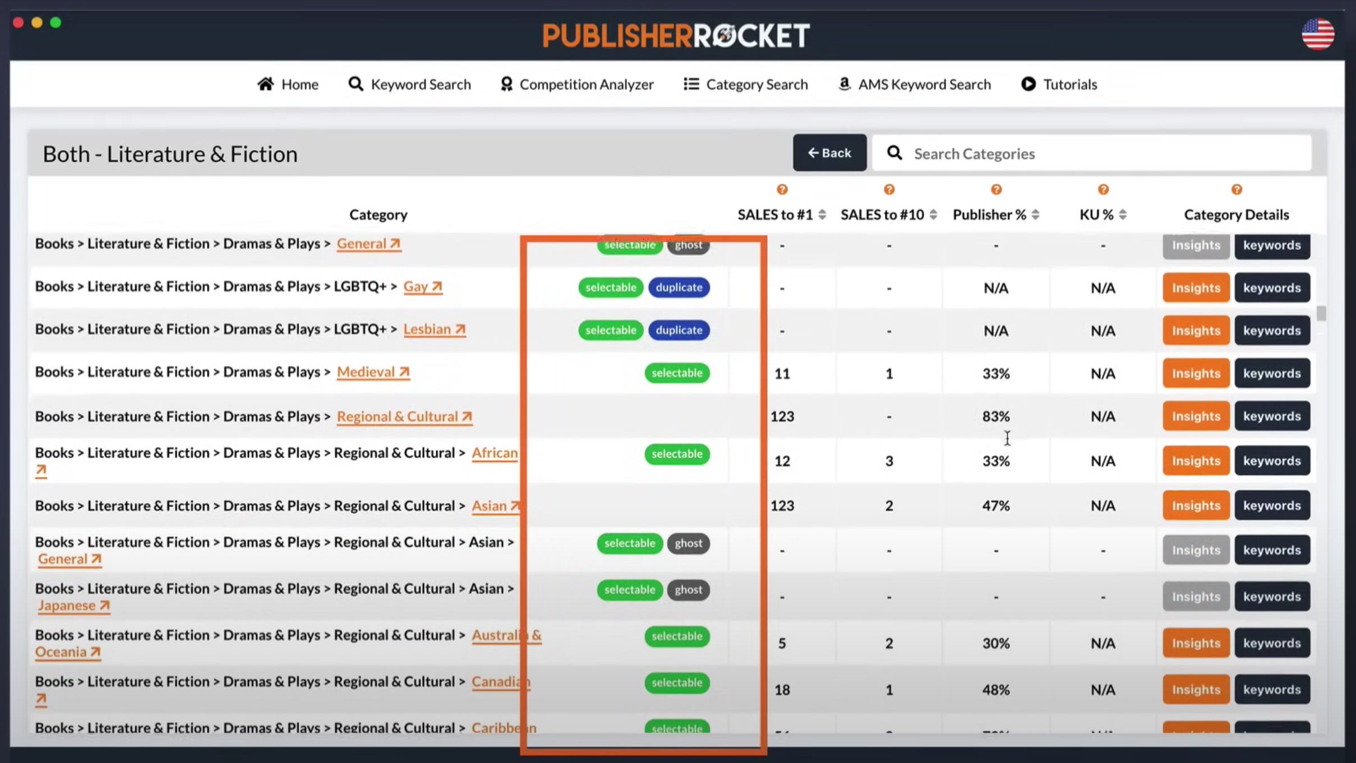Click the question mark above SALES to #1
Screen dimensions: 1356x763
(782, 189)
